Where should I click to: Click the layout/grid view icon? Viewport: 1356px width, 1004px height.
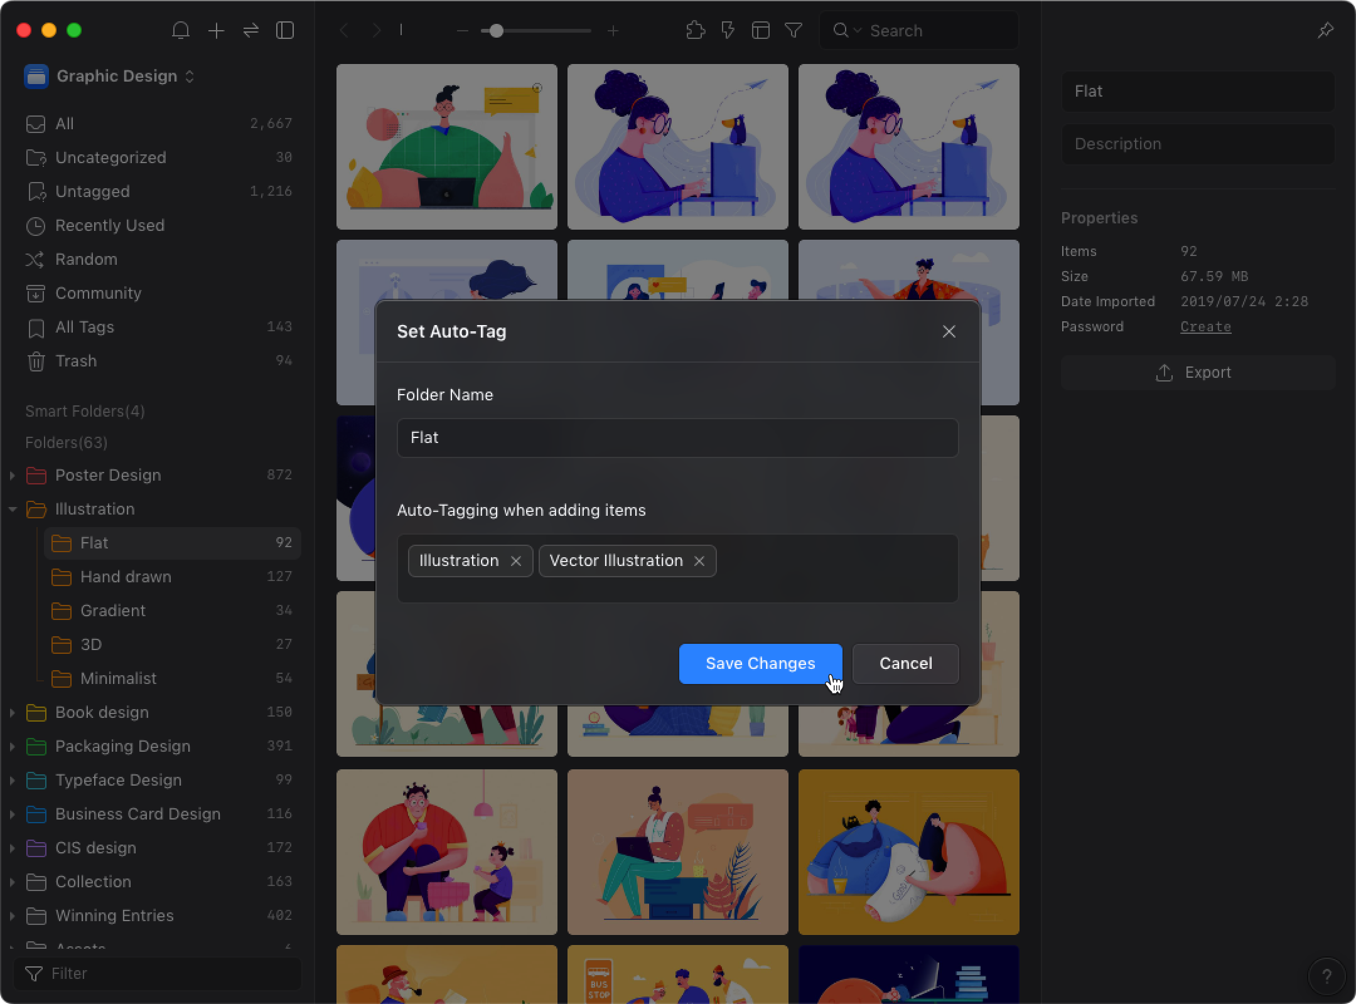pyautogui.click(x=761, y=31)
